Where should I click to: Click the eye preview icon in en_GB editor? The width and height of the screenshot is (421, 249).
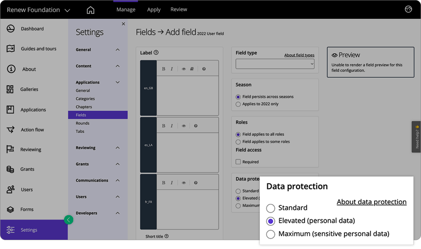tap(184, 68)
